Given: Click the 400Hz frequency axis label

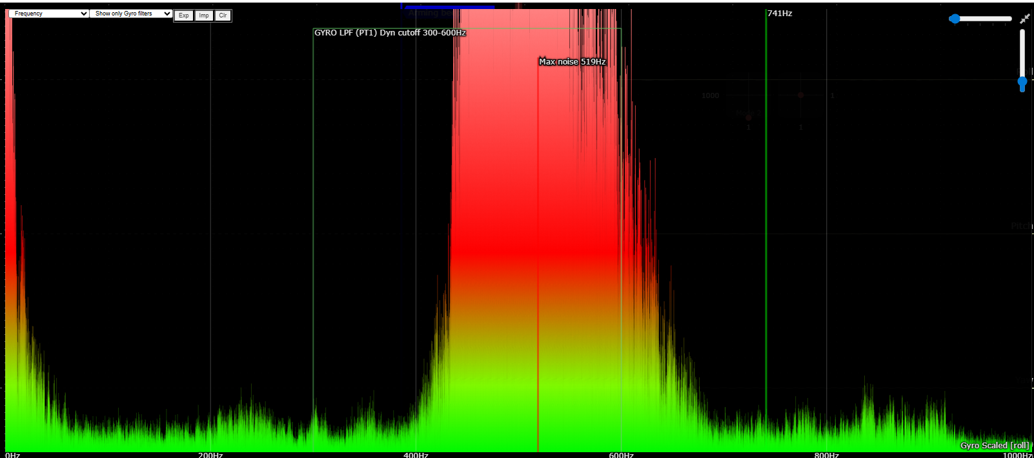Looking at the screenshot, I should [416, 455].
